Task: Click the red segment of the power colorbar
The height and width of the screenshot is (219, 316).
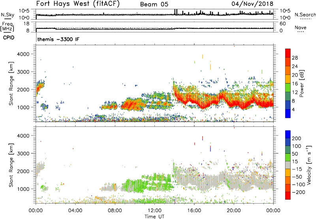Action: pyautogui.click(x=288, y=53)
